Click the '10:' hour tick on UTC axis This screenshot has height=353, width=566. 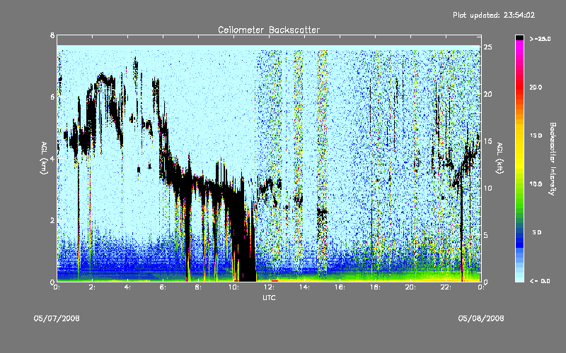pos(233,287)
